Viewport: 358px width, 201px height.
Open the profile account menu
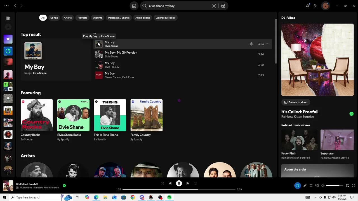(x=326, y=6)
